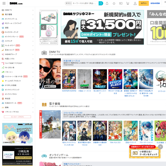The image size is (166, 166).
Task: Click the チームラボ プラネッツ star icon
Action: 3,81
